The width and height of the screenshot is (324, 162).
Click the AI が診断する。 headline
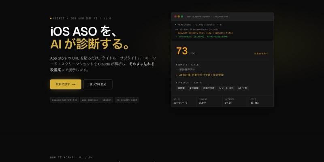point(90,44)
